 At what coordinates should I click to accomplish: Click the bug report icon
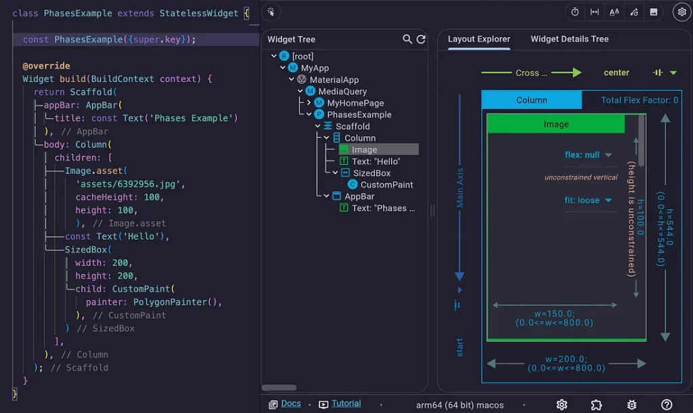point(631,405)
